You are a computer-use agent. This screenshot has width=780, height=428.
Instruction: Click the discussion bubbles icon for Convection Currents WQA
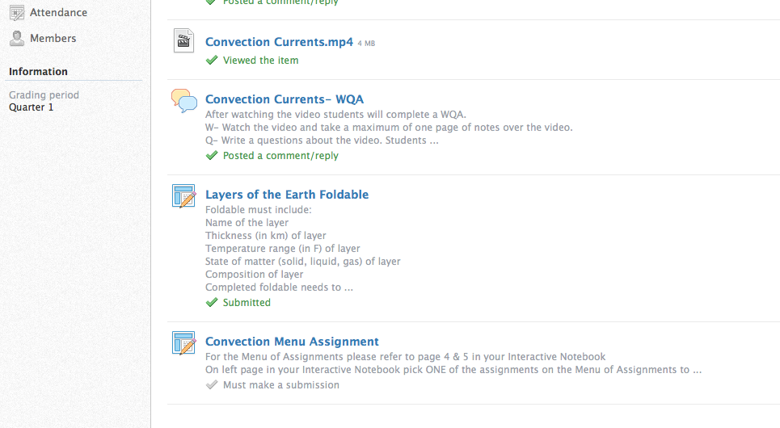[183, 100]
